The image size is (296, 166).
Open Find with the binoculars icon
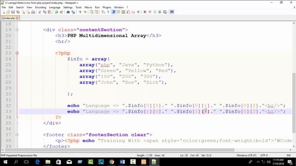[x=68, y=12]
